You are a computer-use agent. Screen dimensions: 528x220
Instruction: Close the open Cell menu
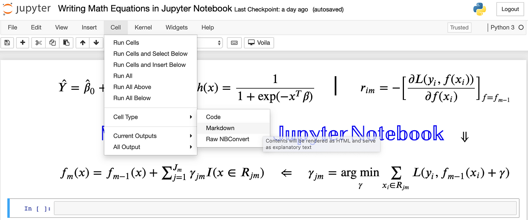click(116, 27)
